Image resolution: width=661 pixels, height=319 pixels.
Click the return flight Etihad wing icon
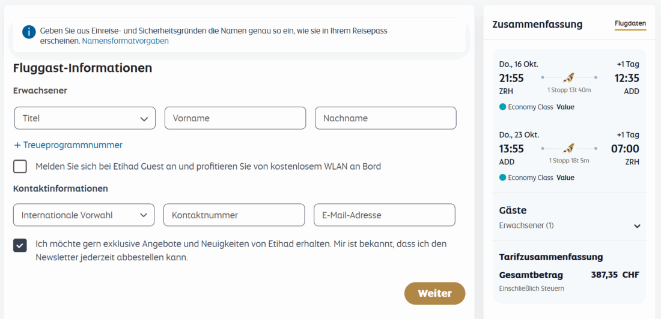pyautogui.click(x=568, y=148)
